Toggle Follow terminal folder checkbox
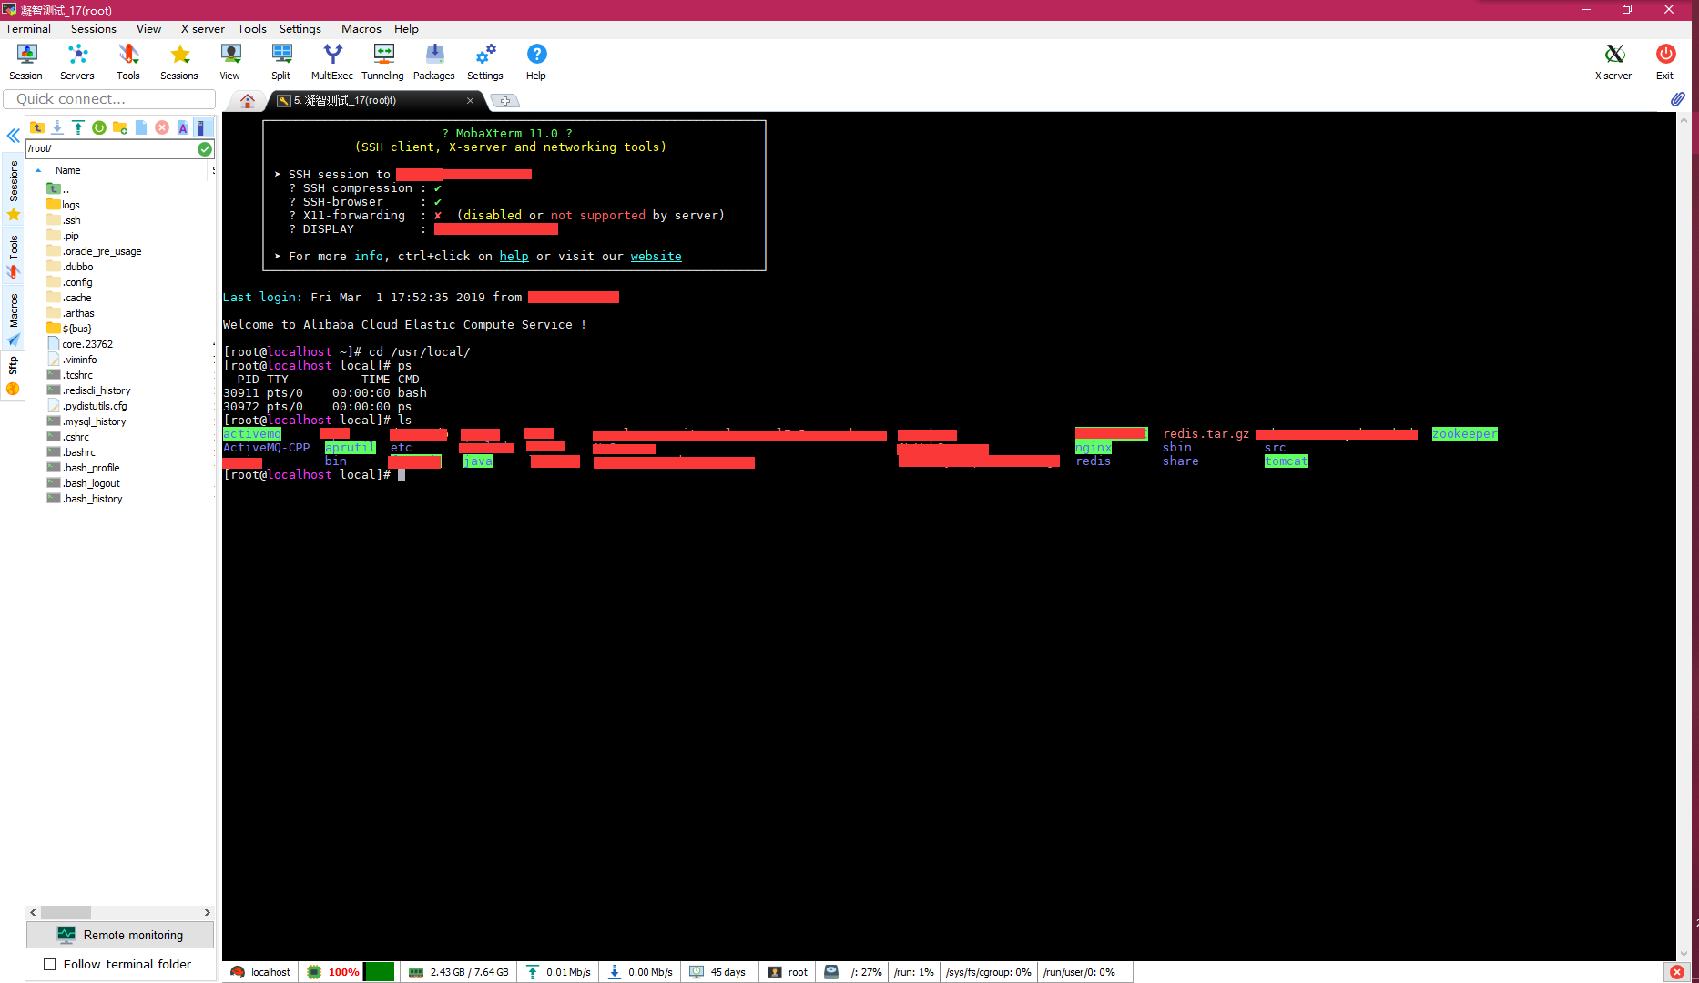 (x=50, y=965)
